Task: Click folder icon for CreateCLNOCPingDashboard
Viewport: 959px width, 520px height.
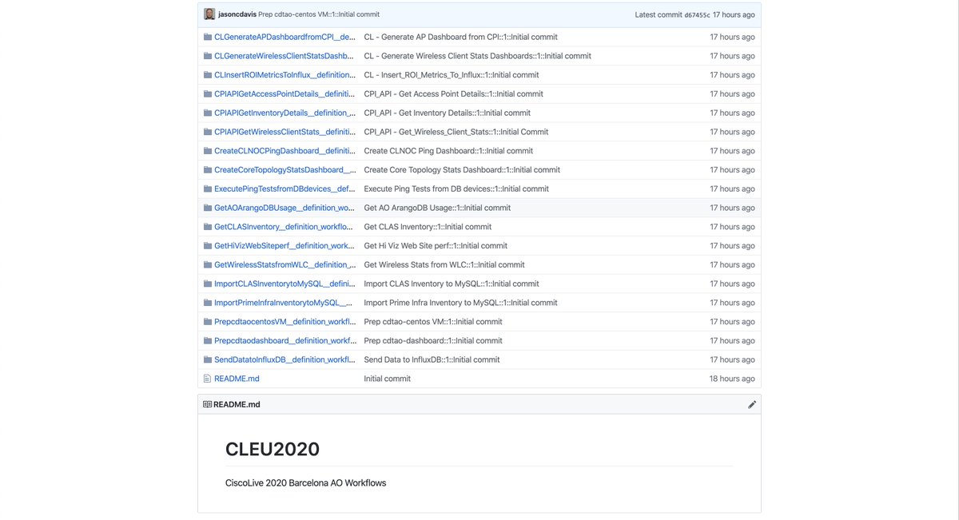Action: tap(208, 151)
